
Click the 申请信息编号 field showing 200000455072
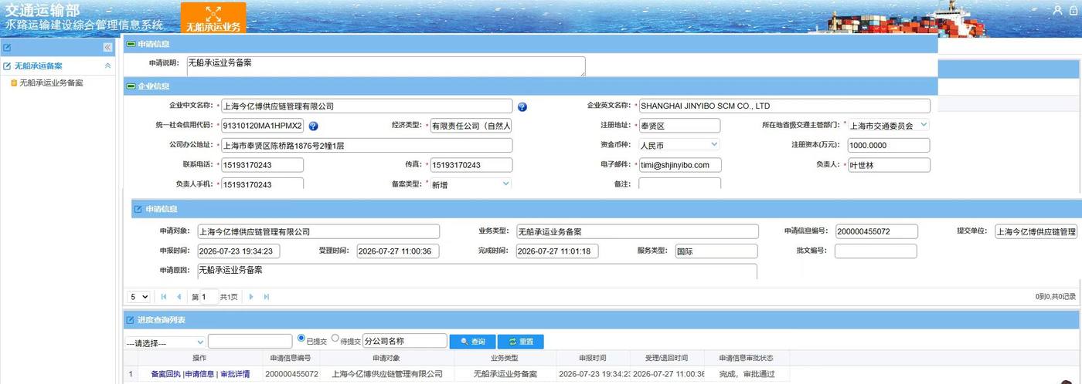click(x=876, y=231)
